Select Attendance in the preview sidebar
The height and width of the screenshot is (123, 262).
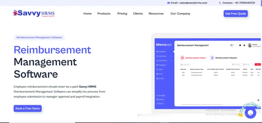tap(161, 65)
